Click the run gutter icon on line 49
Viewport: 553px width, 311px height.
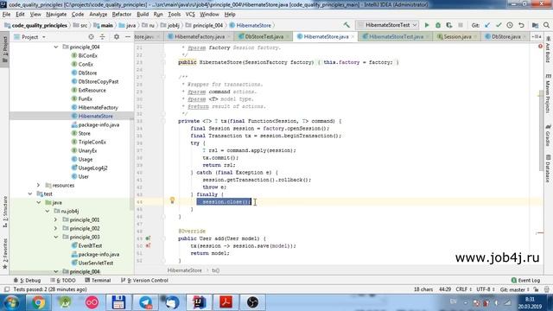point(148,238)
